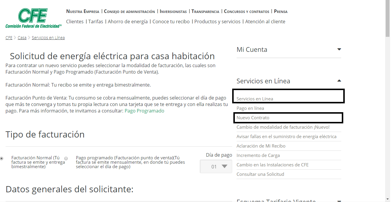Go to Pago en línea
This screenshot has width=391, height=202.
(x=250, y=108)
